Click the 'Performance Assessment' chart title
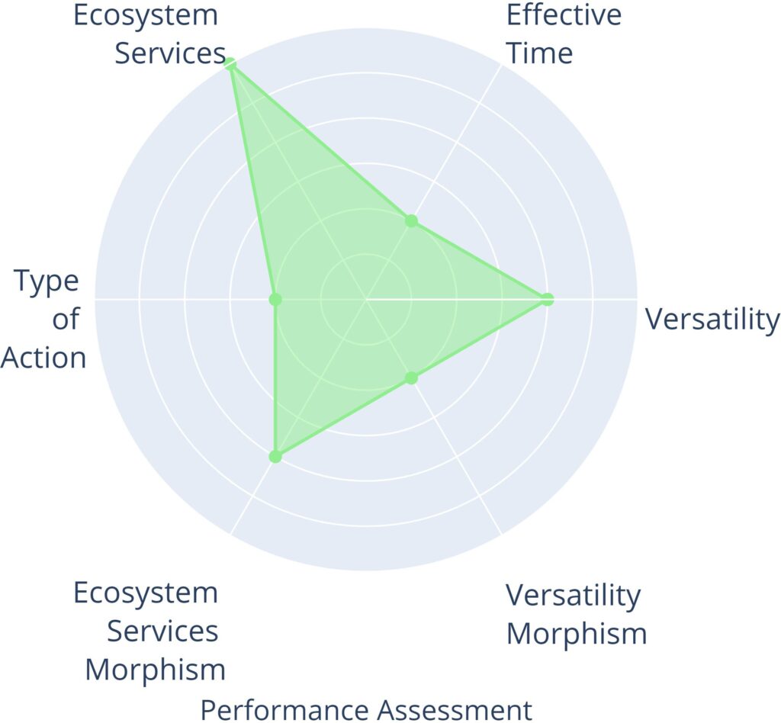The image size is (781, 723). coord(366,709)
